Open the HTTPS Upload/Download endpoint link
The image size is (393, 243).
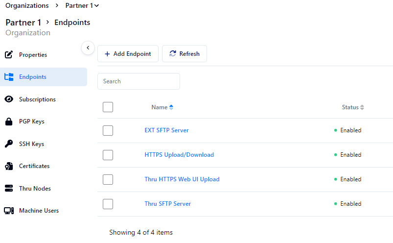click(179, 155)
